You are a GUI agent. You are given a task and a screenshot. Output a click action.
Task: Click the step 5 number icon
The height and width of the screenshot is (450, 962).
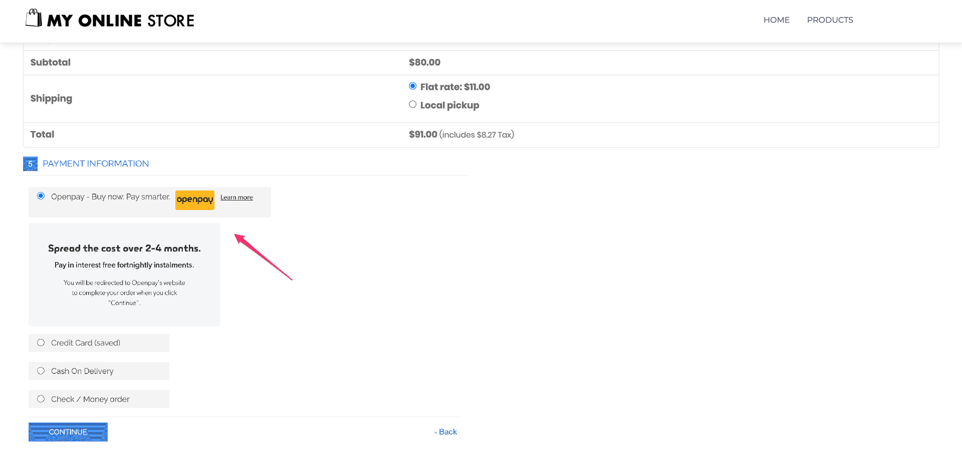point(30,163)
